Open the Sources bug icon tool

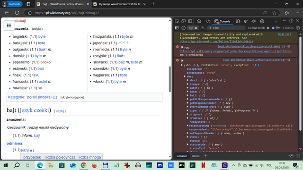pyautogui.click(x=238, y=21)
